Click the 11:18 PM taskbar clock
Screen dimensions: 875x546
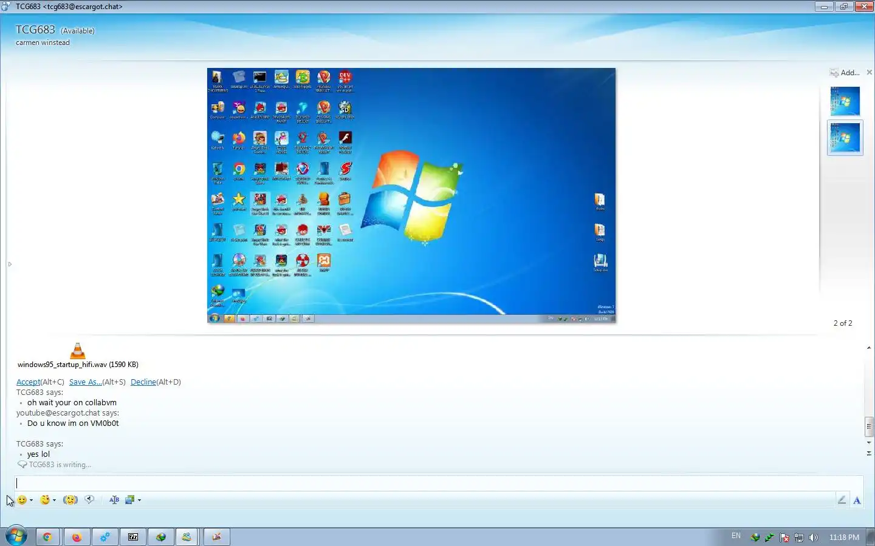tap(844, 537)
